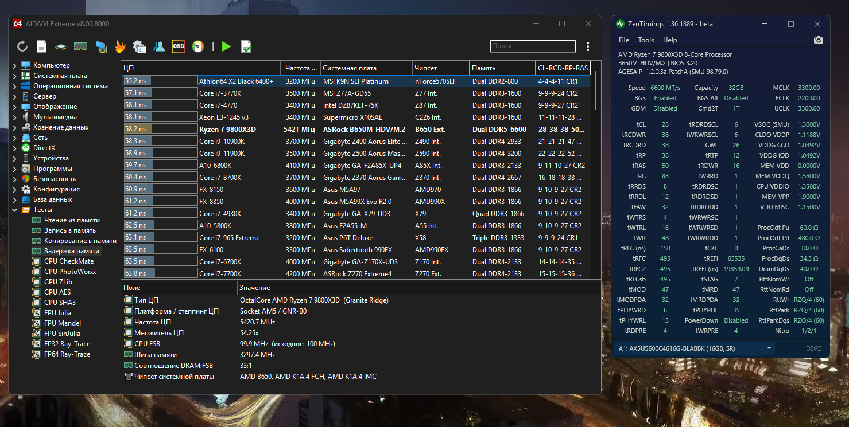
Task: Expand the База данных node chevron
Action: click(x=14, y=199)
